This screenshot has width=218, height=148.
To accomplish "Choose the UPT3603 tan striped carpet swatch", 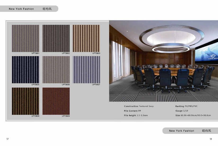I will click(x=86, y=39).
